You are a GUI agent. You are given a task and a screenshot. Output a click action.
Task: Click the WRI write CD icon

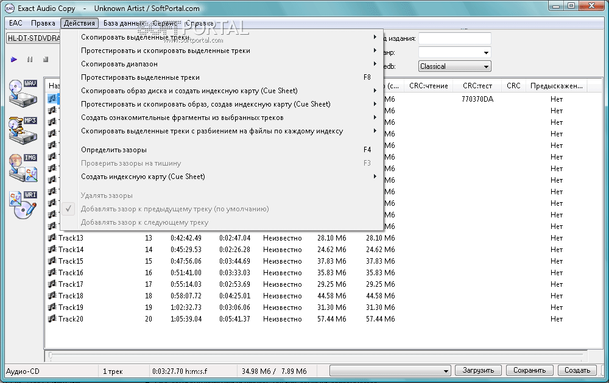(23, 205)
